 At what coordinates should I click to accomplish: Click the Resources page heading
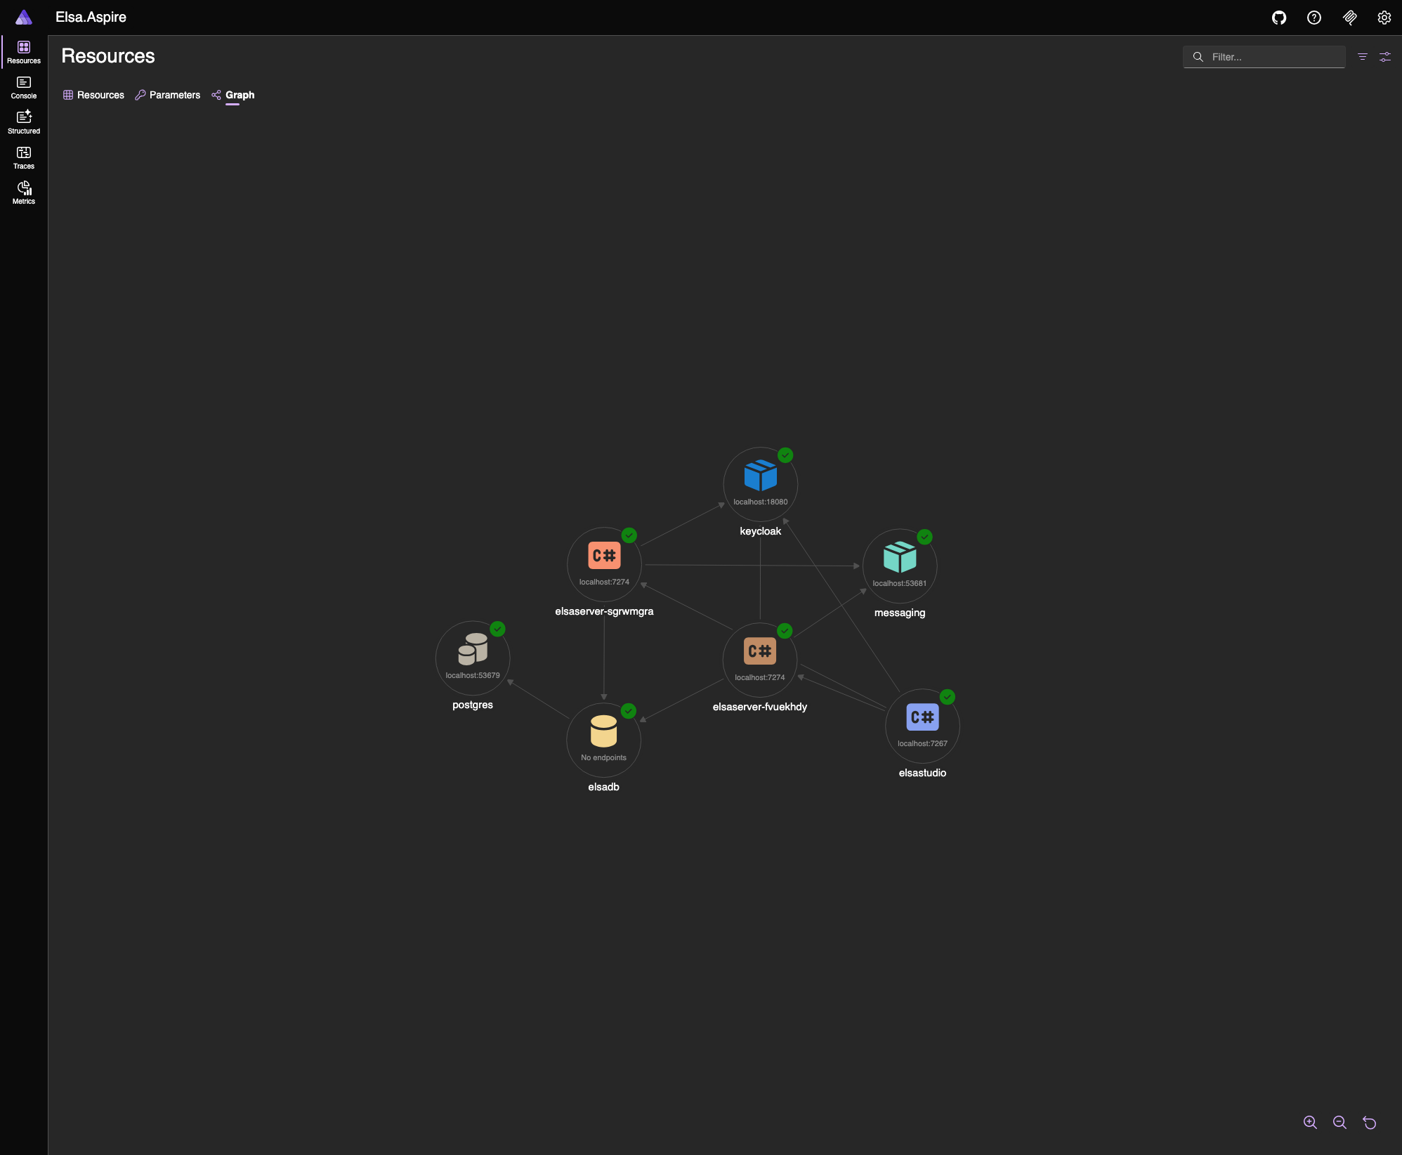click(108, 56)
